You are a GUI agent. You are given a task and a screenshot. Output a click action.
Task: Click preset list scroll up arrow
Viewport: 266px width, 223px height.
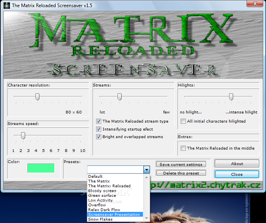pyautogui.click(x=147, y=177)
